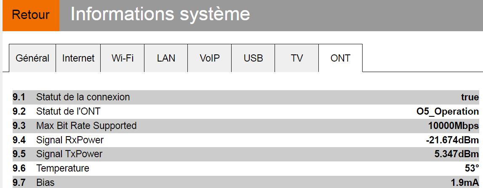Select the Statut de l'ONT row label
The height and width of the screenshot is (188, 483).
pyautogui.click(x=68, y=112)
